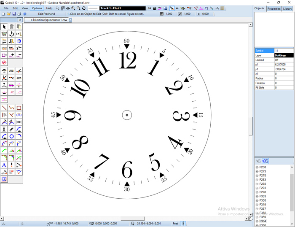Viewport: 295px width, 227px height.
Task: Expand the F303 tree item
Action: 257,196
